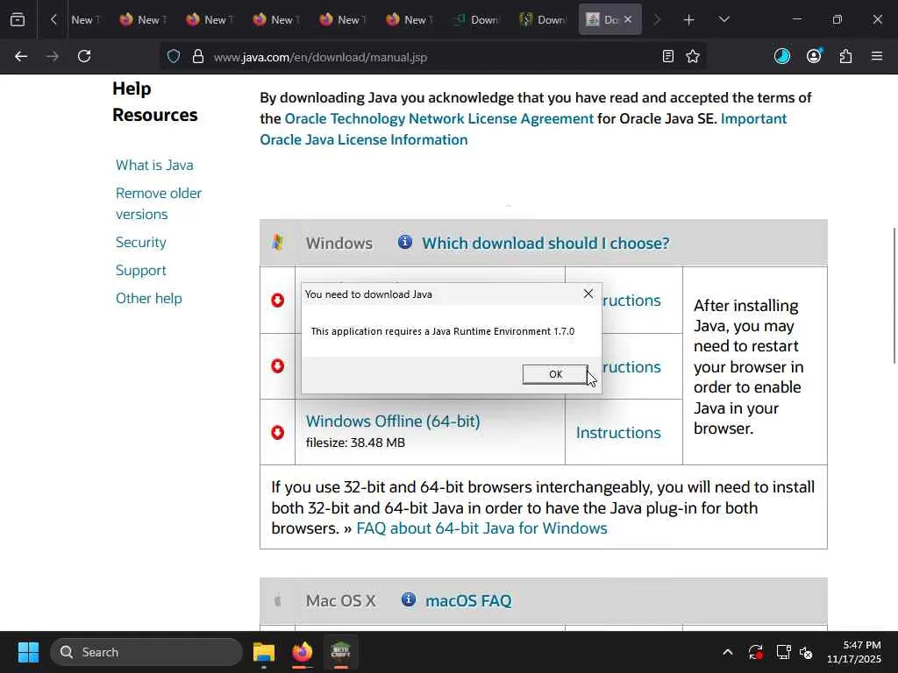The height and width of the screenshot is (673, 898).
Task: Switch to the Download tab with green icon
Action: coord(476,19)
